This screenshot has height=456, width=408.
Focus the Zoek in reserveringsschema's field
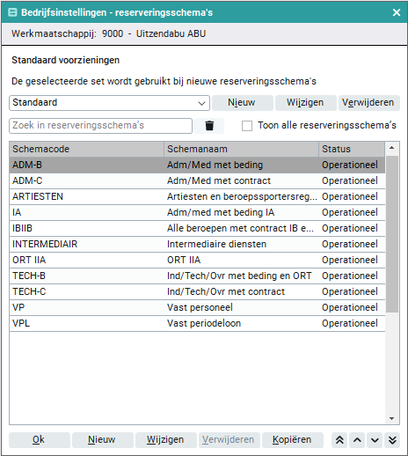(100, 126)
